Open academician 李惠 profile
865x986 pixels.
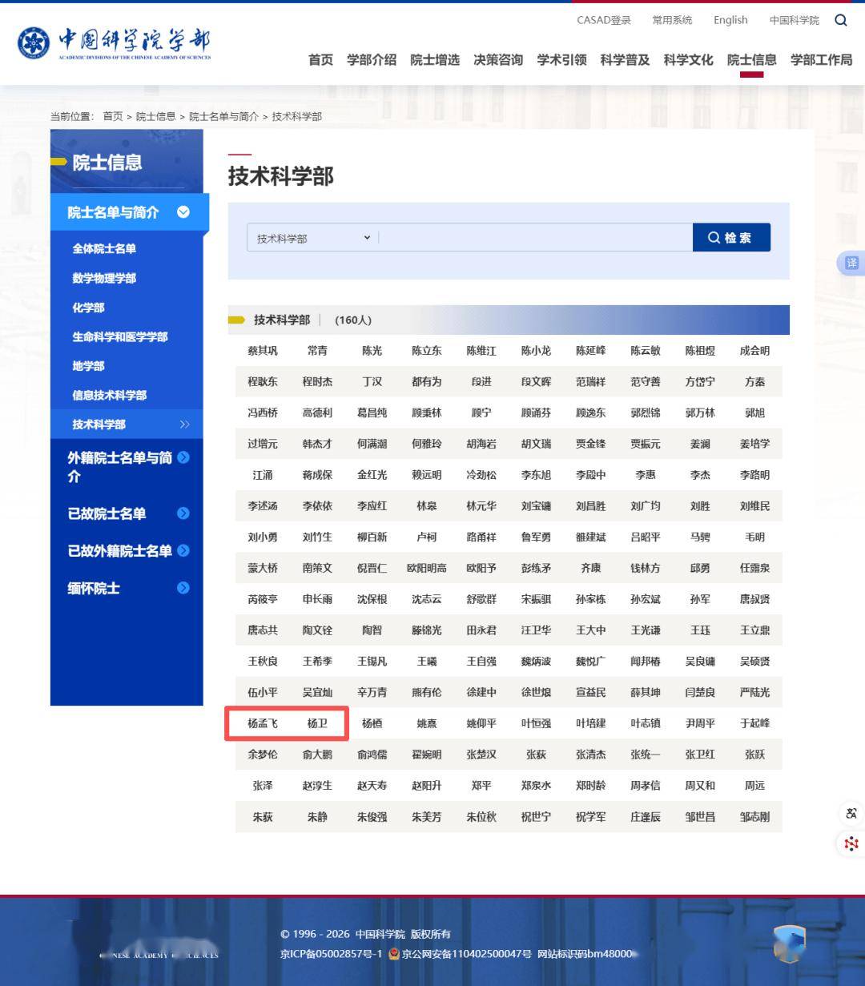pyautogui.click(x=646, y=475)
